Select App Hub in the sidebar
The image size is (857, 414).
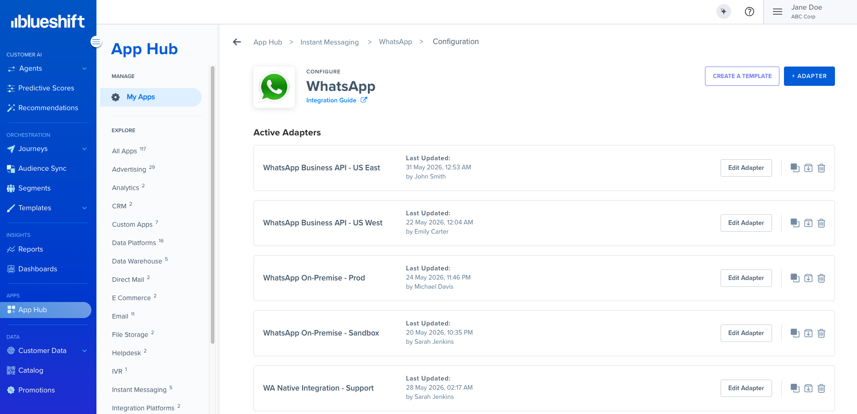[45, 310]
